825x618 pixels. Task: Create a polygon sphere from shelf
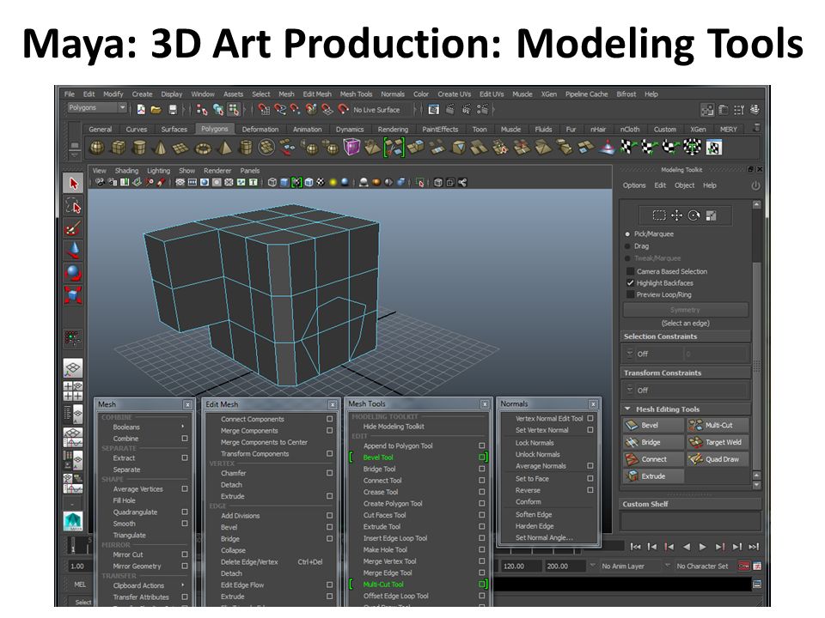click(x=97, y=148)
